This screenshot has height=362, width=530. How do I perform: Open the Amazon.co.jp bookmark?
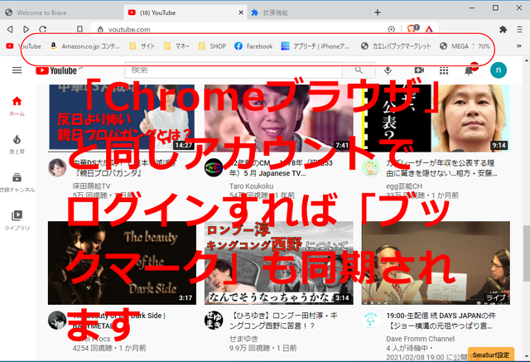tap(84, 46)
